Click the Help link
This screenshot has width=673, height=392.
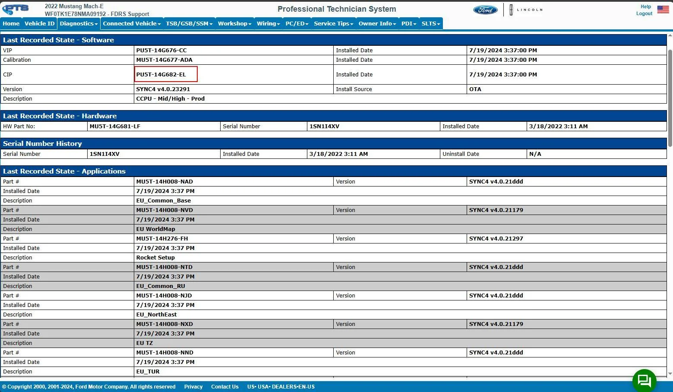(646, 6)
